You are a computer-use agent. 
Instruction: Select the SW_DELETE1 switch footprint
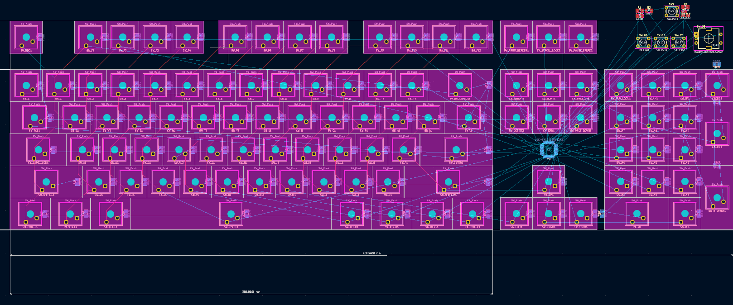516,118
